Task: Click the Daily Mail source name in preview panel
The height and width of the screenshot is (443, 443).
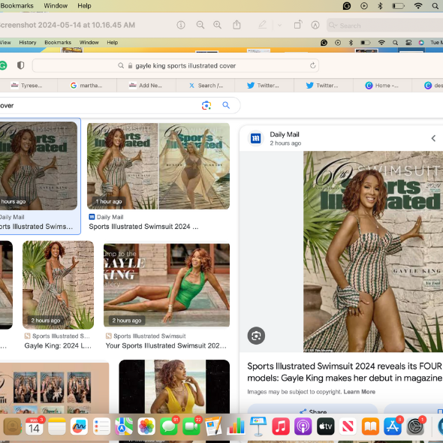Action: [285, 134]
